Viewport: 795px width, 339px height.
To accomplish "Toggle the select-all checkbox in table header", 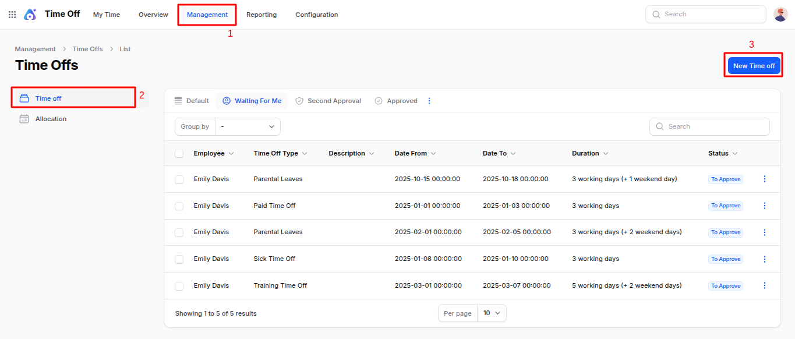I will point(179,154).
